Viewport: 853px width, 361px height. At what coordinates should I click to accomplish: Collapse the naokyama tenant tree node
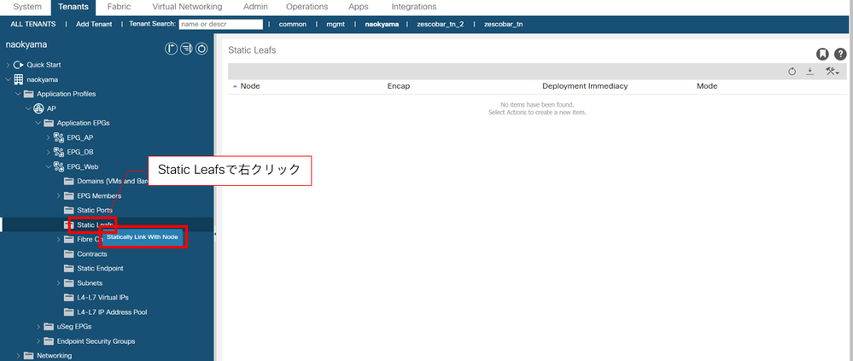pos(8,79)
